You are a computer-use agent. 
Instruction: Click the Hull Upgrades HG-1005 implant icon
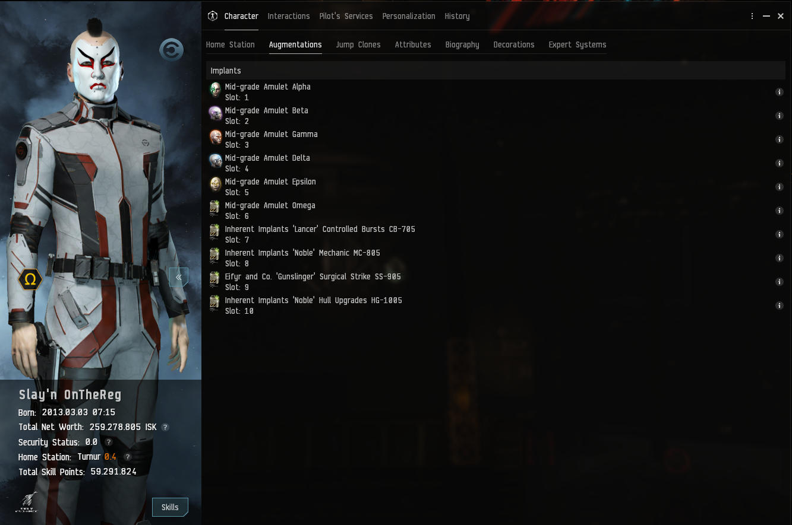216,304
